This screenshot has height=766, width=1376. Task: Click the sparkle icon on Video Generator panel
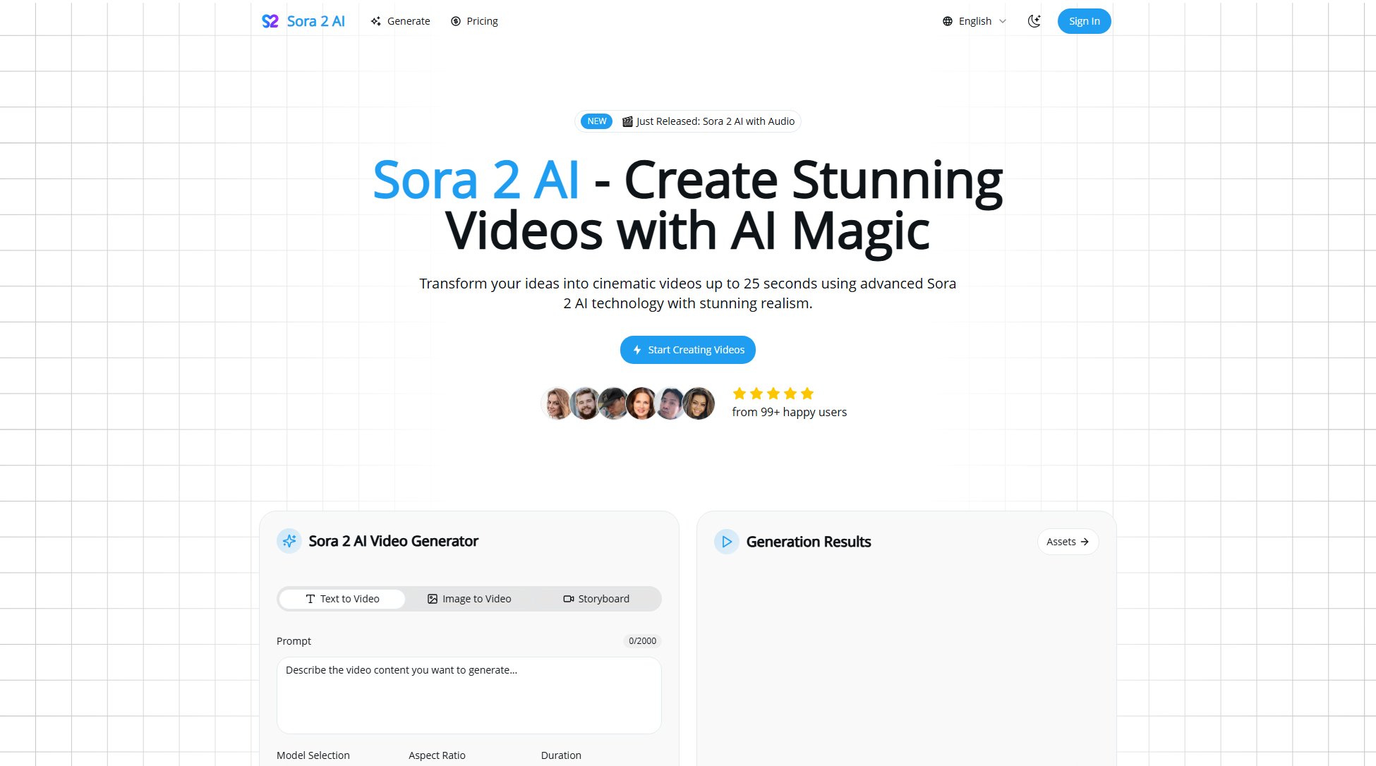(x=289, y=541)
